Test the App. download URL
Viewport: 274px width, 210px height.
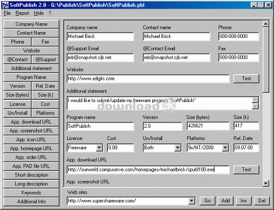click(x=247, y=170)
